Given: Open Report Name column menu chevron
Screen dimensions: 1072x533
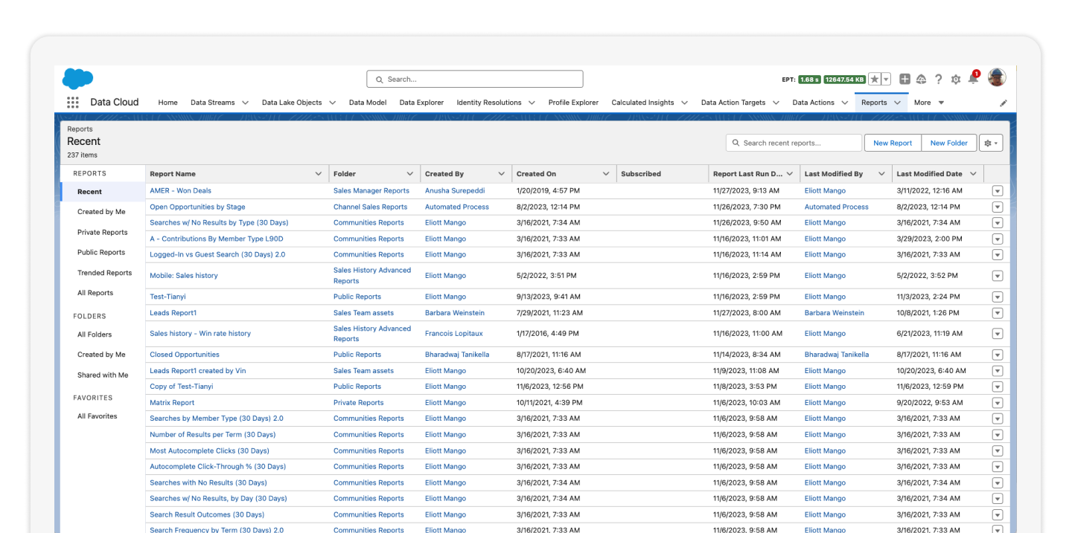Looking at the screenshot, I should coord(319,174).
